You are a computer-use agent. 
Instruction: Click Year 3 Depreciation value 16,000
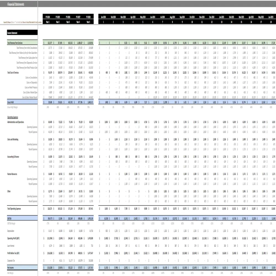(x=70, y=231)
